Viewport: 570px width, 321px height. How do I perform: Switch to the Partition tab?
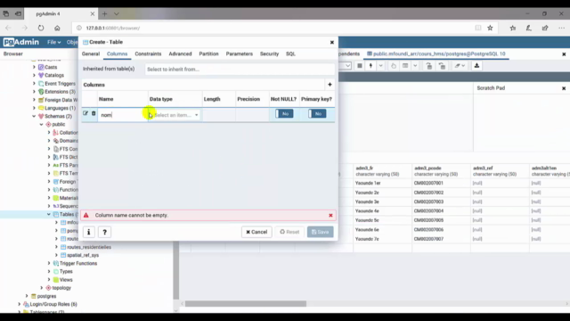click(x=208, y=53)
